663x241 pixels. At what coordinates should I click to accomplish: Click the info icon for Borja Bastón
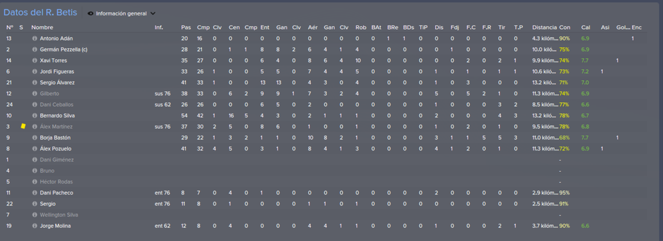pyautogui.click(x=35, y=137)
